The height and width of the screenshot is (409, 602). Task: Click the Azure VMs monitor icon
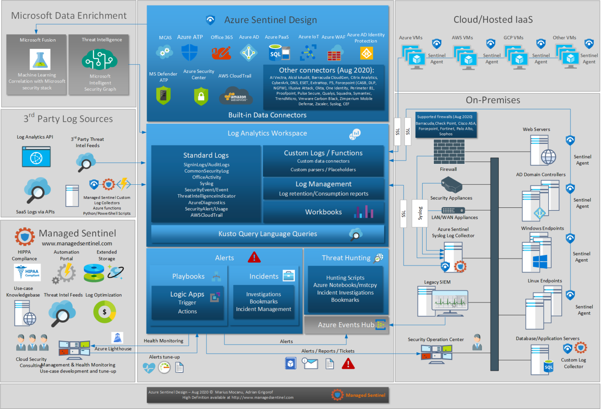point(413,57)
